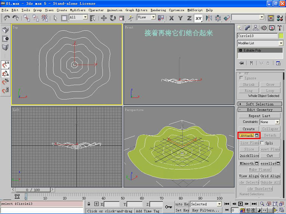Switch to the Hierarchy command panel
This screenshot has height=214, width=286.
[255, 28]
